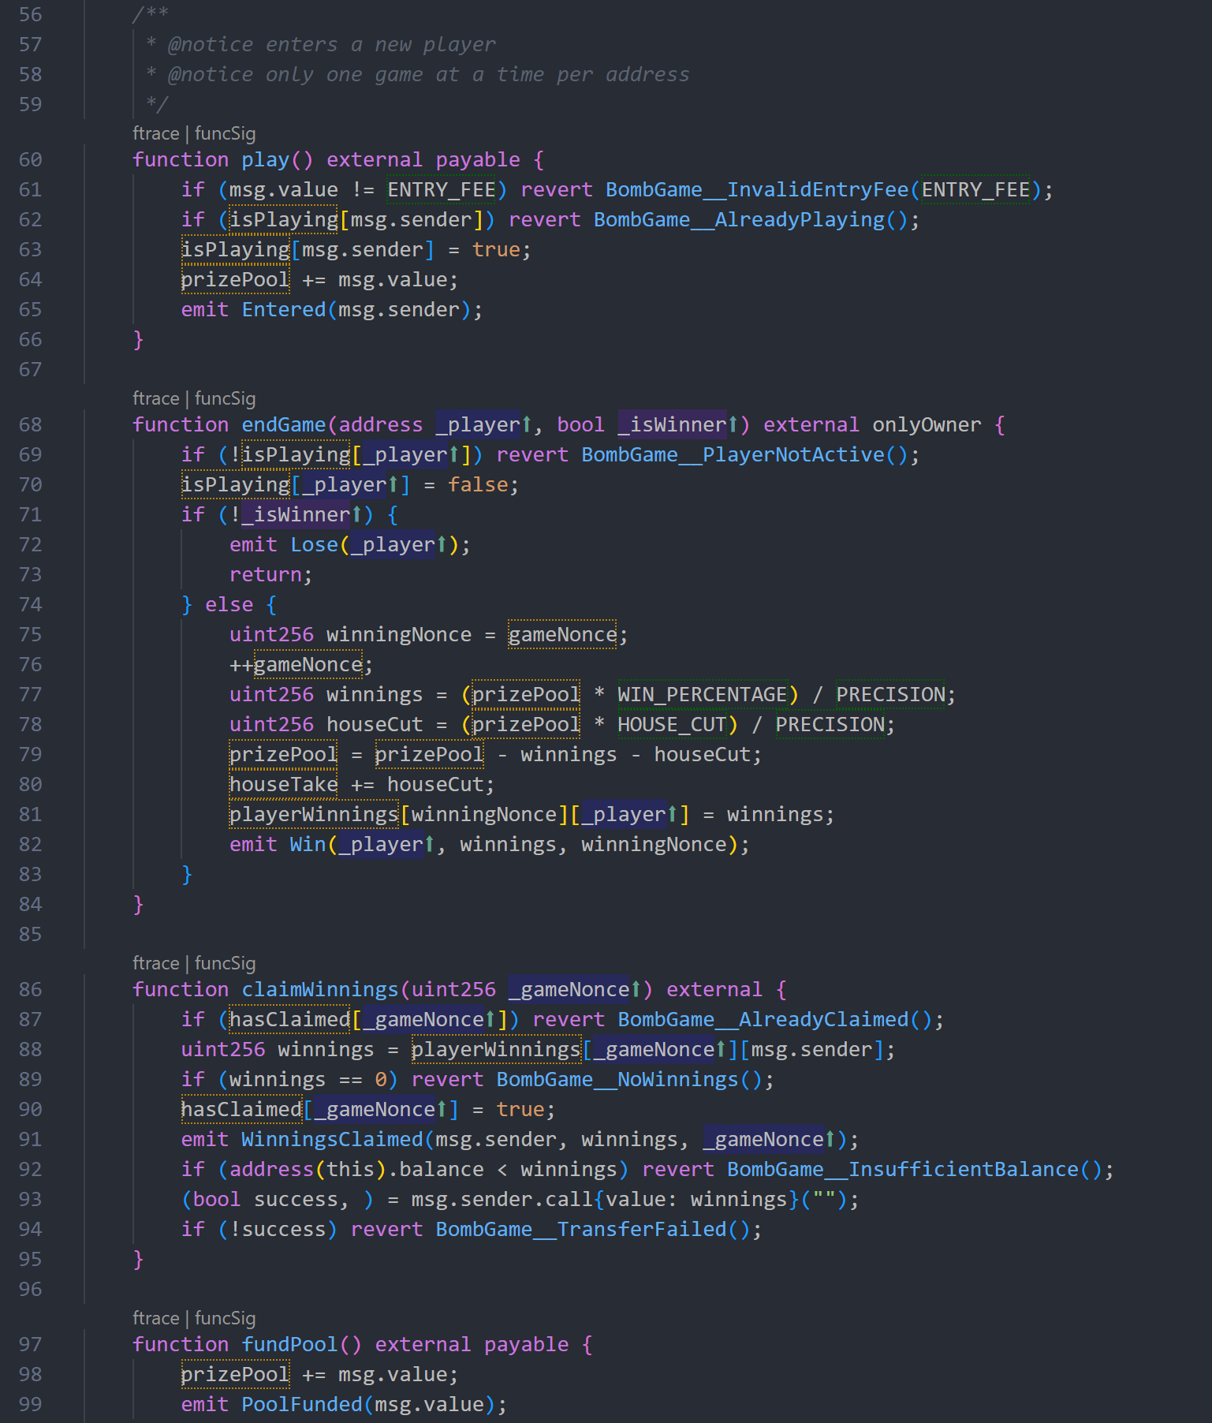1212x1423 pixels.
Task: Place cursor on BombGame__NoWinnings error
Action: click(x=617, y=1079)
